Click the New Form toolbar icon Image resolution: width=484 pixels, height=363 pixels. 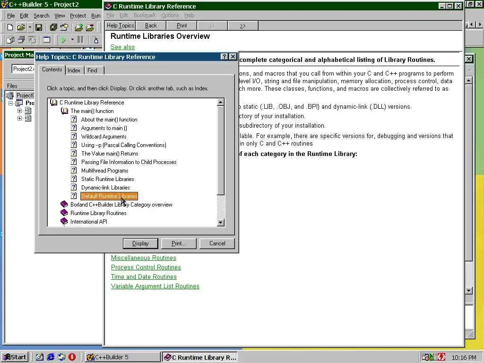coord(46,40)
